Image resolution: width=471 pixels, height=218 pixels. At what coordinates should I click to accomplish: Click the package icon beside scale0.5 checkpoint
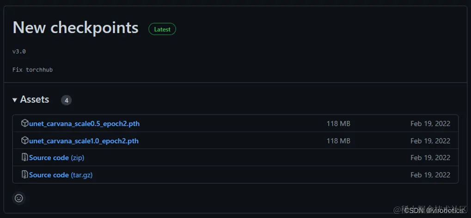coord(25,123)
